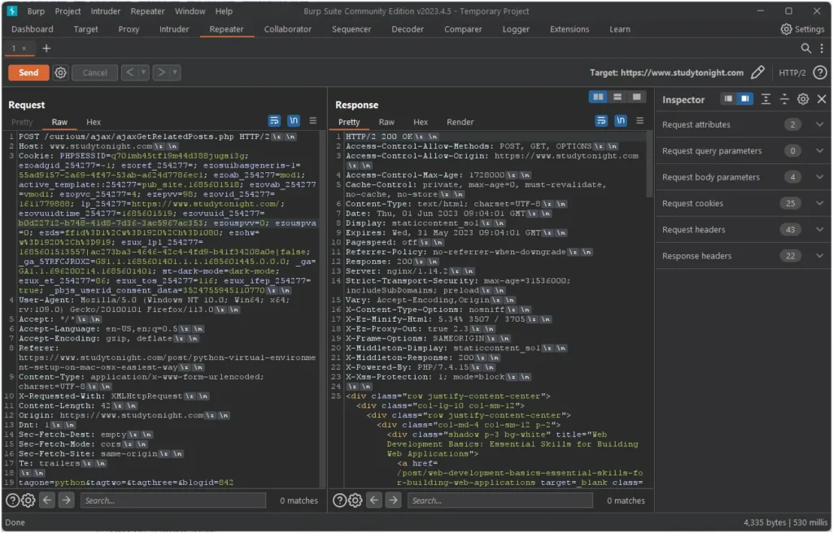The height and width of the screenshot is (533, 833).
Task: Click the response Search input field
Action: [x=499, y=500]
